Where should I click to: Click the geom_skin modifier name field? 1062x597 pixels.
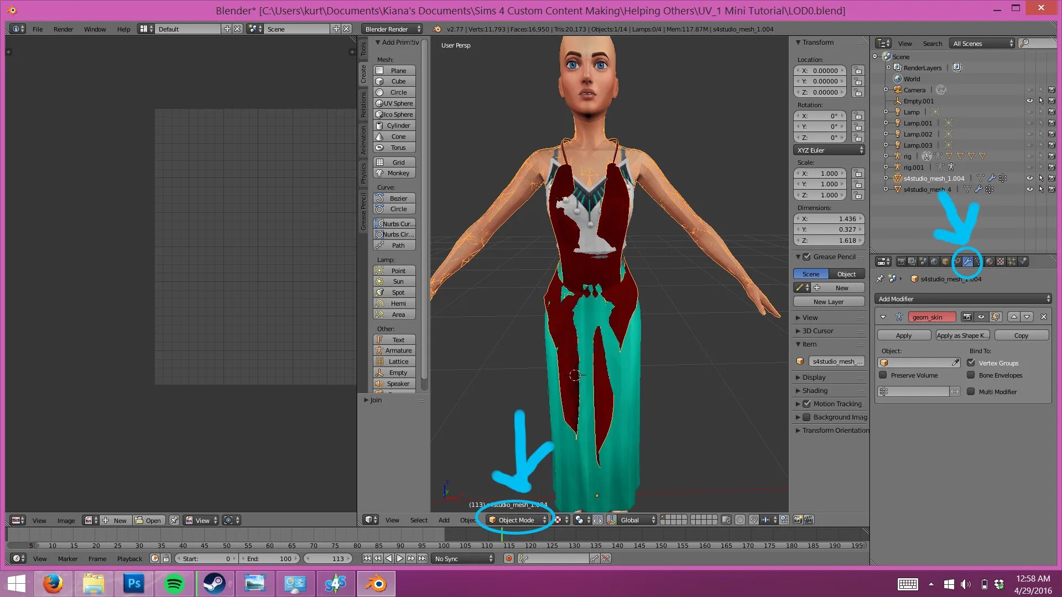coord(932,317)
